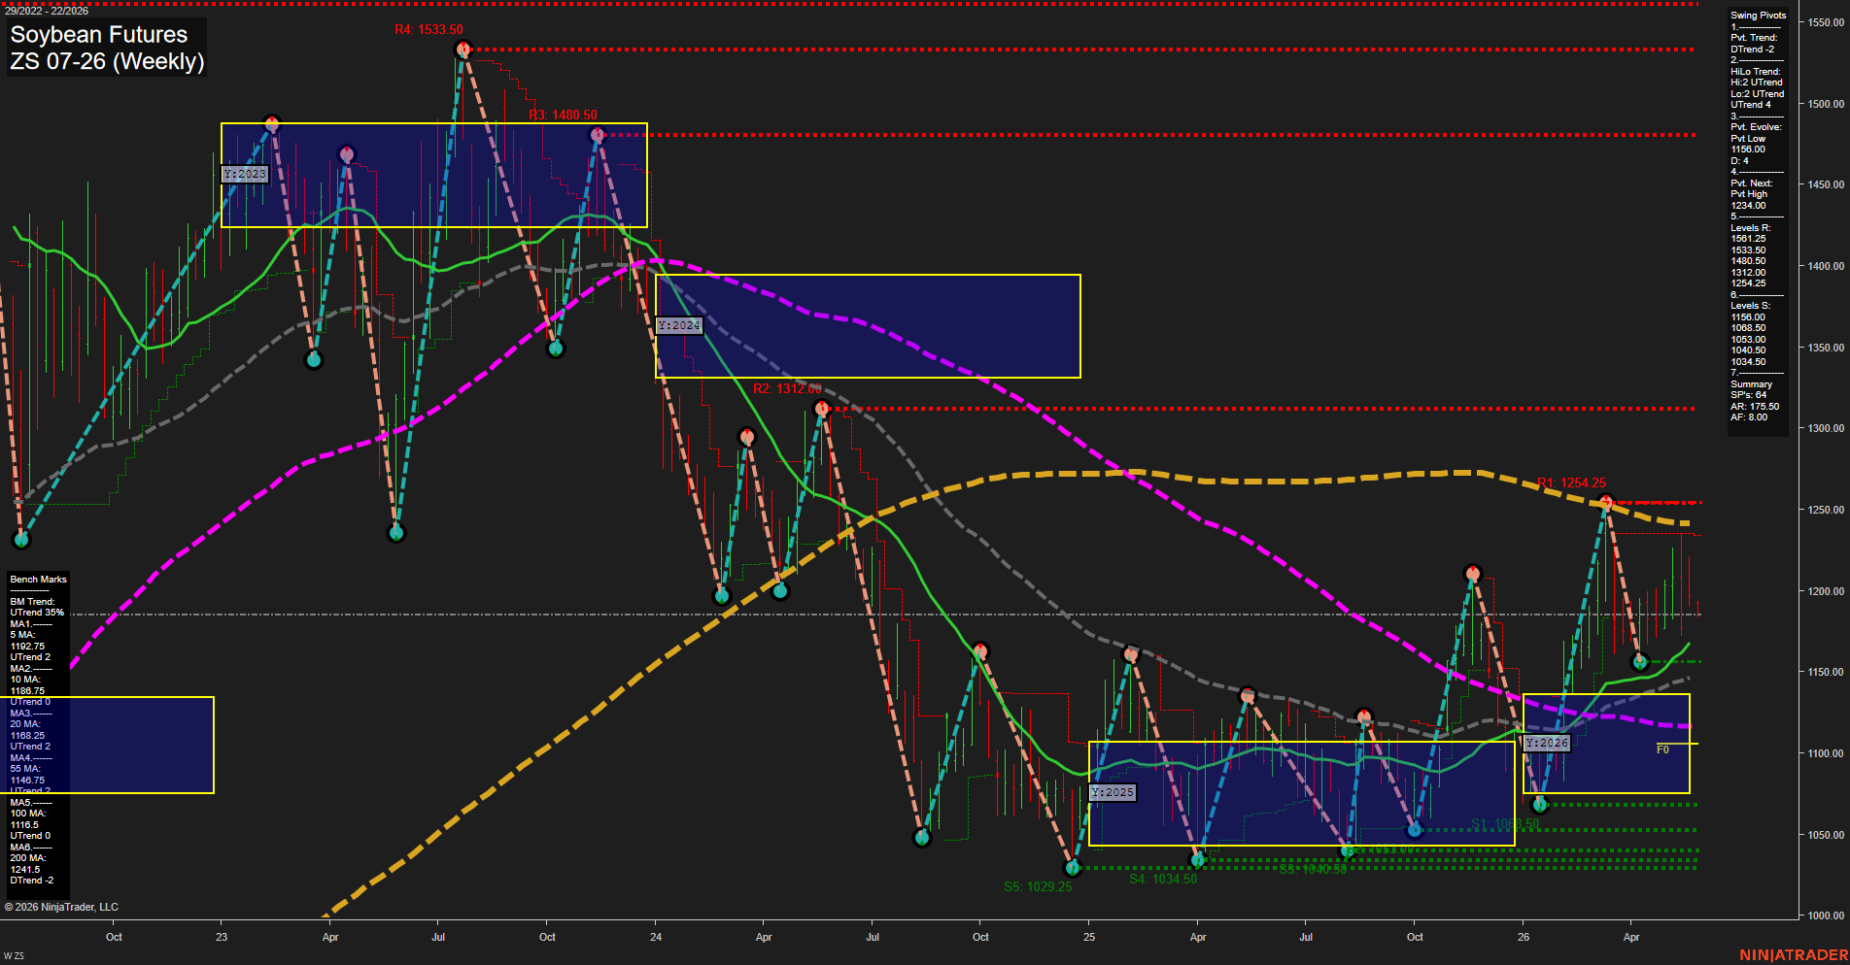Select the 1168.25 twenty MA value
The height and width of the screenshot is (965, 1850).
pyautogui.click(x=27, y=736)
